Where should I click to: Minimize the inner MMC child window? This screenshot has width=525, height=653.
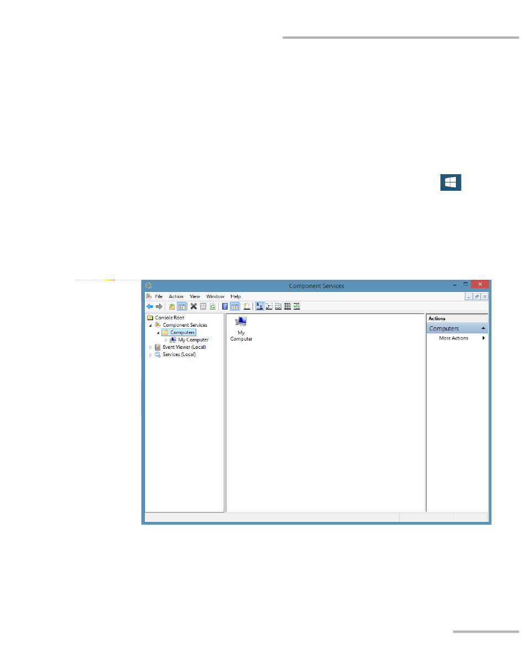pos(469,296)
